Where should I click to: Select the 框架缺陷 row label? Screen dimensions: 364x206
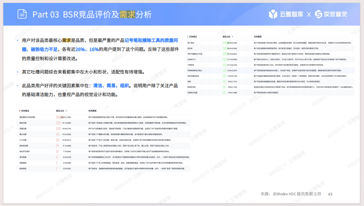23,169
